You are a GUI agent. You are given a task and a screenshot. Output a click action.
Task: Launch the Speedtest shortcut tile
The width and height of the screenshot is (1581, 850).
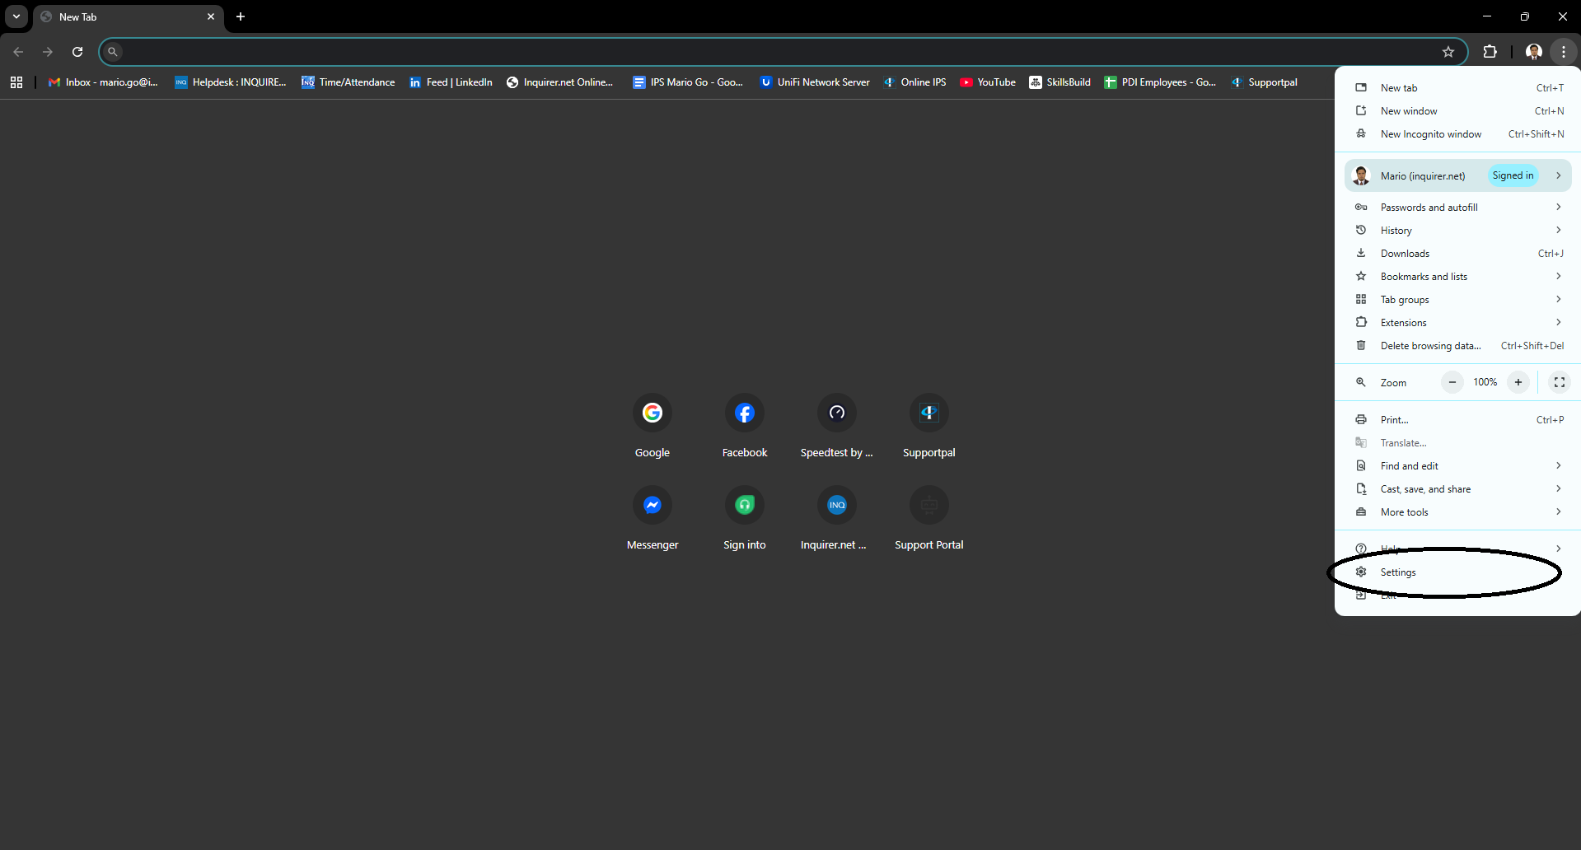click(x=836, y=413)
